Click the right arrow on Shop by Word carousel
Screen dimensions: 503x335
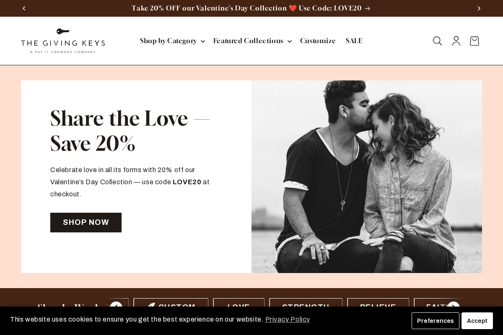pos(454,307)
